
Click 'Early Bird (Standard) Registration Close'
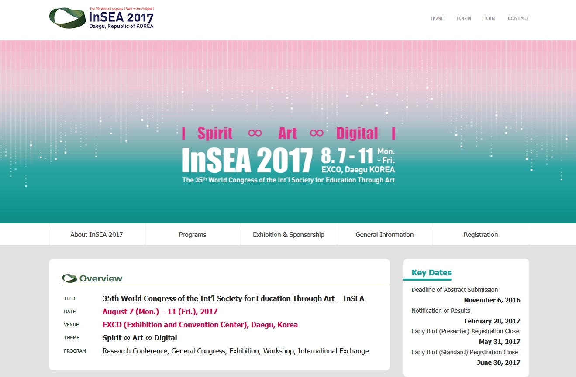tap(465, 352)
